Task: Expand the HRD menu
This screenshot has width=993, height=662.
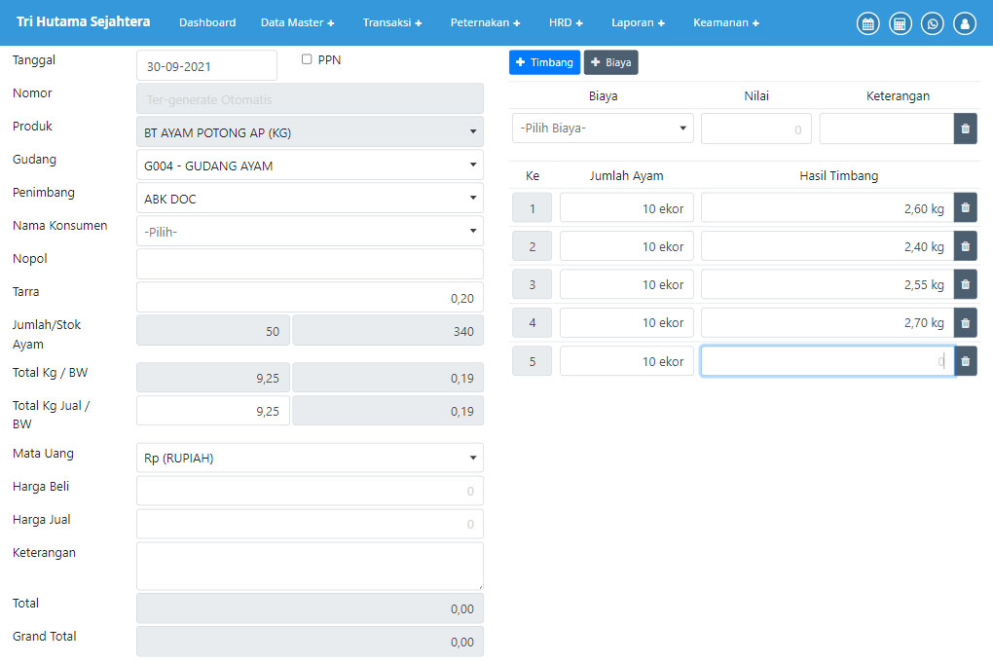Action: click(566, 22)
